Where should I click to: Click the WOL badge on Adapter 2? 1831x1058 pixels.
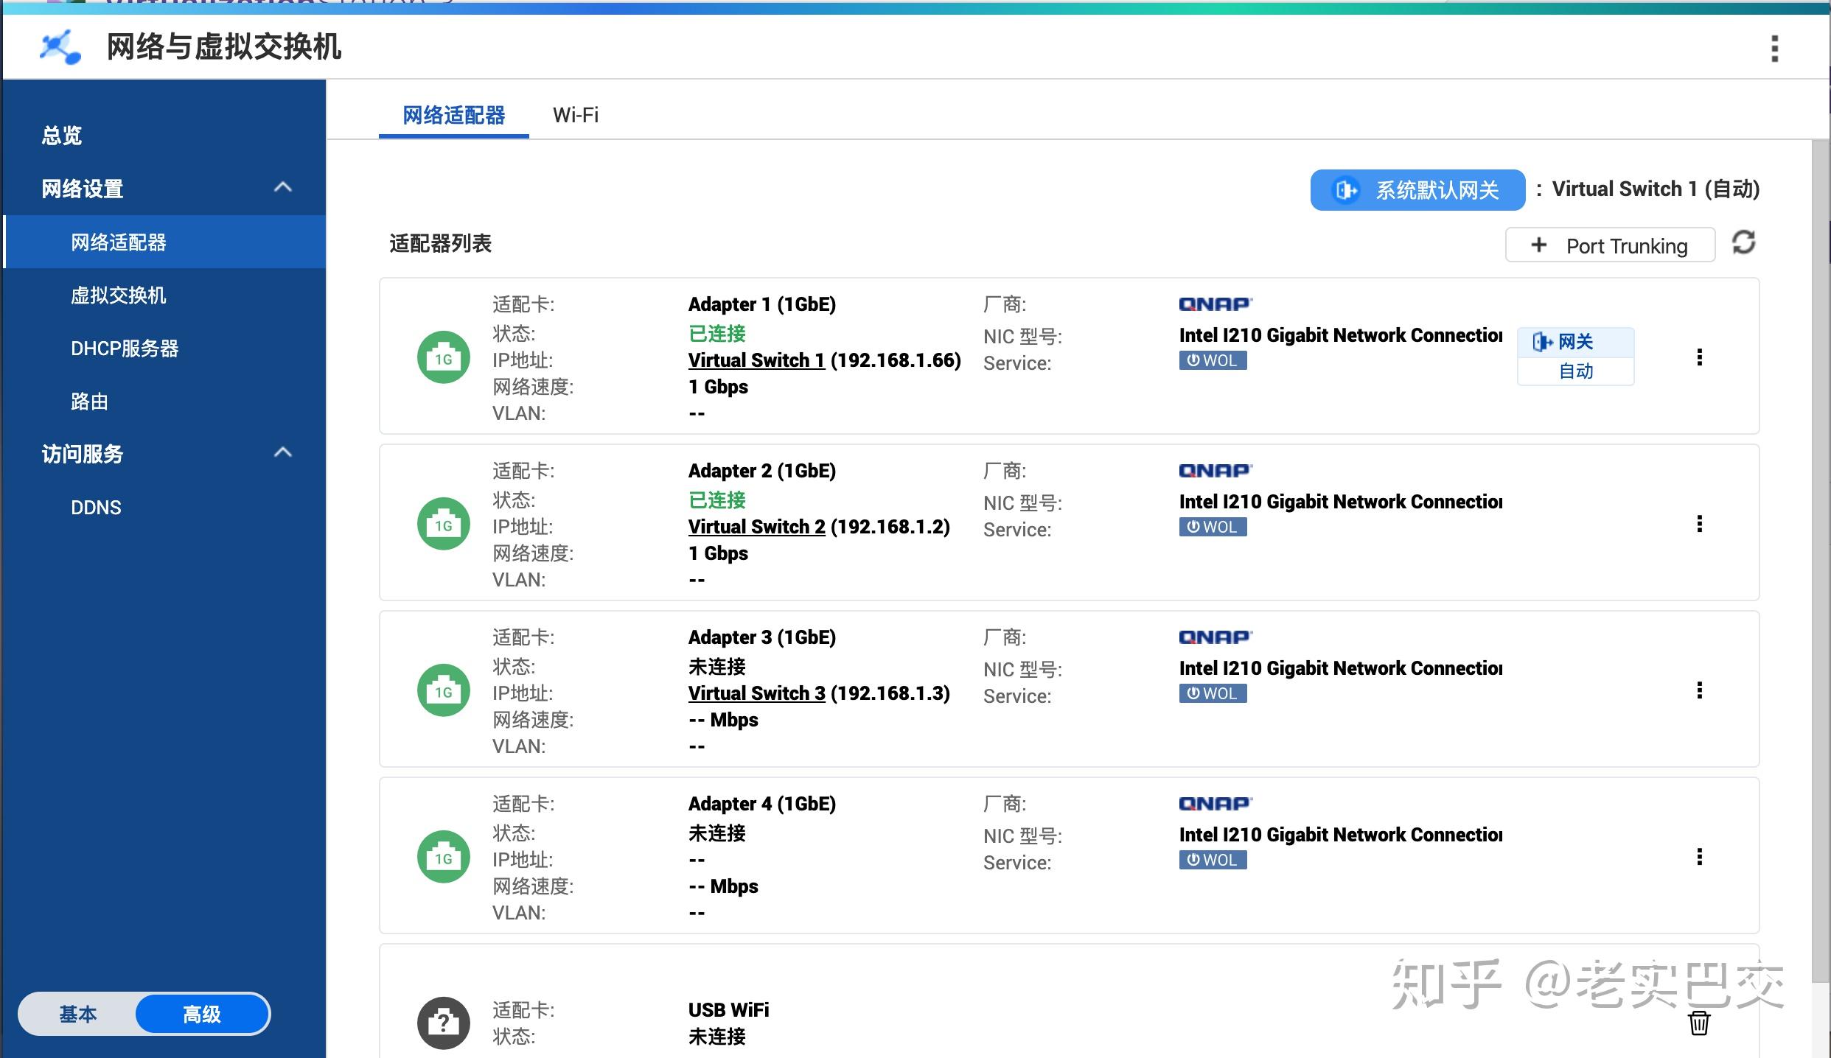pyautogui.click(x=1213, y=527)
